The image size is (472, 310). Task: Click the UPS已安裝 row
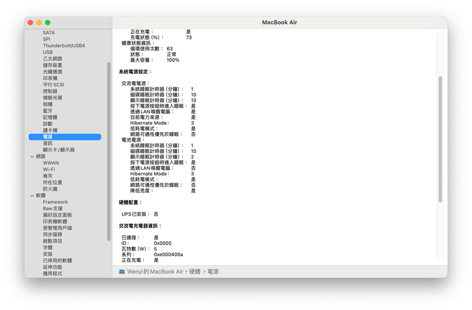(140, 214)
